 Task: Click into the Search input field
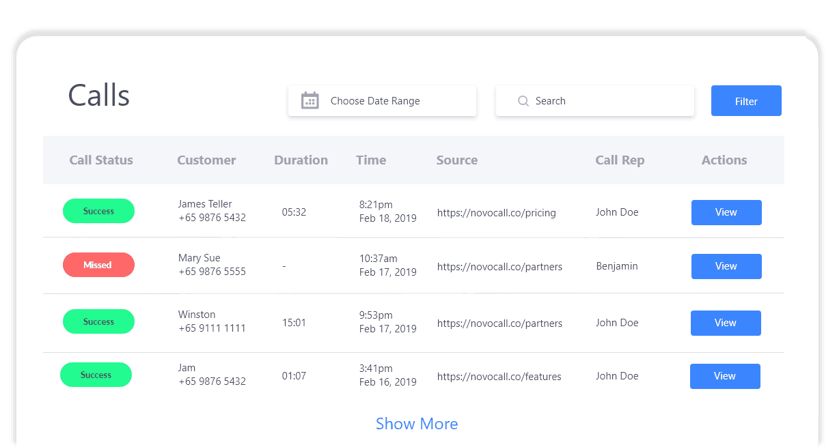point(601,101)
